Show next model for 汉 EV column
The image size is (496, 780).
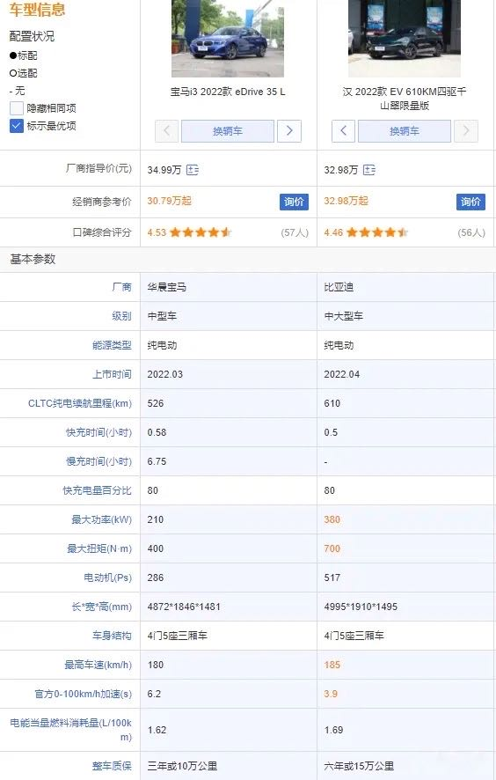point(466,131)
